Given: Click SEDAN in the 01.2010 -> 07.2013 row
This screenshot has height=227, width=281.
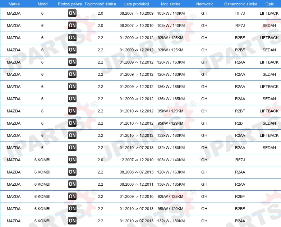Looking at the screenshot, I should coord(269,148).
